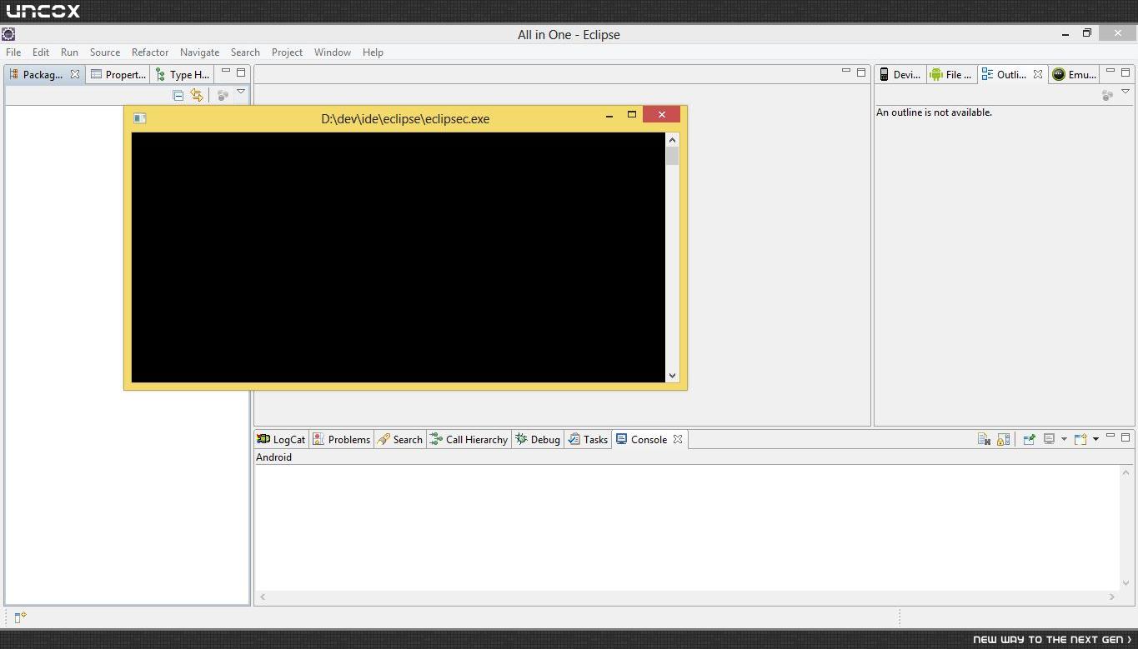Expand the Open Console dropdown arrow
This screenshot has width=1138, height=649.
(1095, 439)
